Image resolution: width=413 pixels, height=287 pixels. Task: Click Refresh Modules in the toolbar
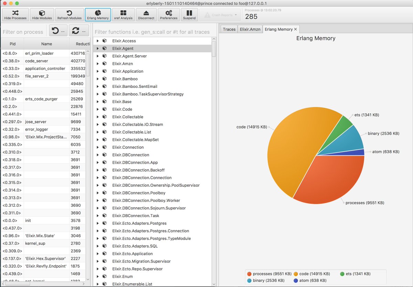70,14
